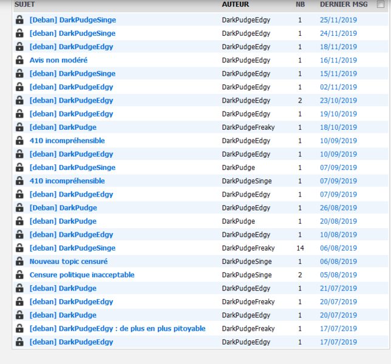Click the NB column header
Screen dimensions: 391x364
point(300,4)
